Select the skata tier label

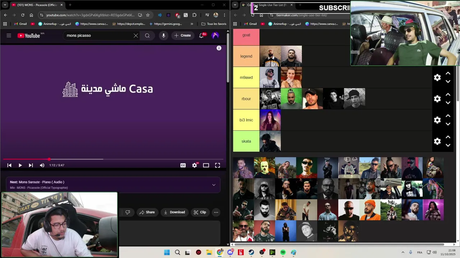[x=246, y=141]
